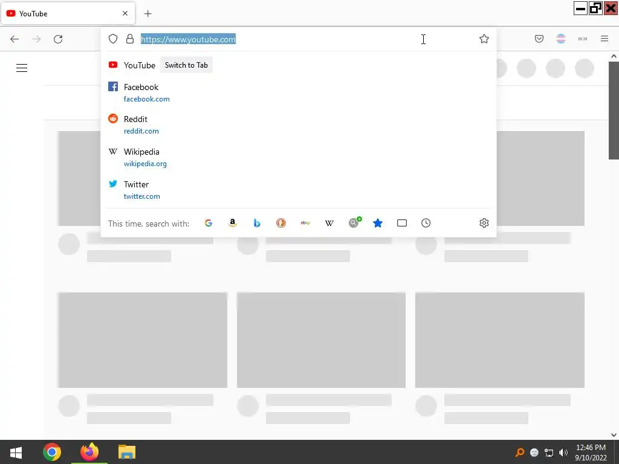The height and width of the screenshot is (464, 619).
Task: Click the network tray icon
Action: (x=549, y=453)
